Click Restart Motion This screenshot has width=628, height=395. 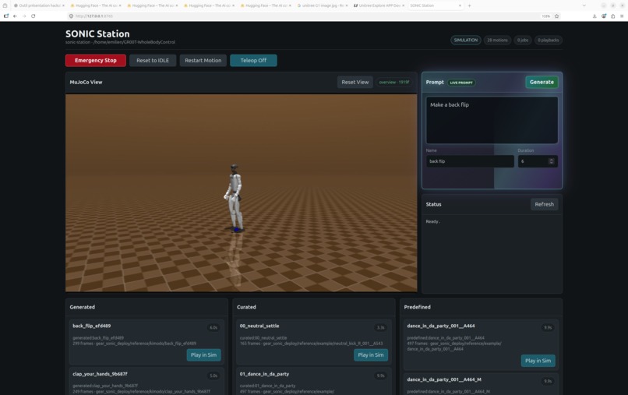(203, 61)
